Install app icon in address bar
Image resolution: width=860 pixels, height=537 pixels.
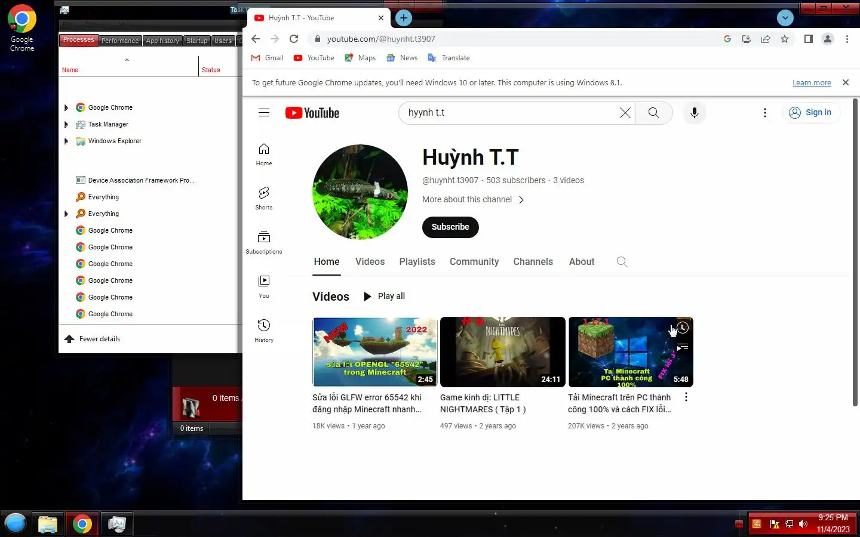coord(747,39)
